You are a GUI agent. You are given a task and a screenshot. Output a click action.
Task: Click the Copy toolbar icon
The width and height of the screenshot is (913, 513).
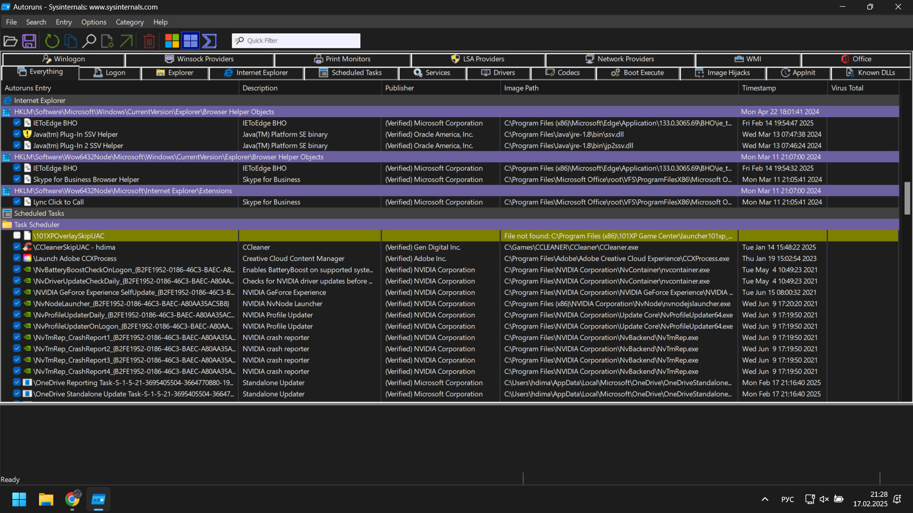coord(70,41)
